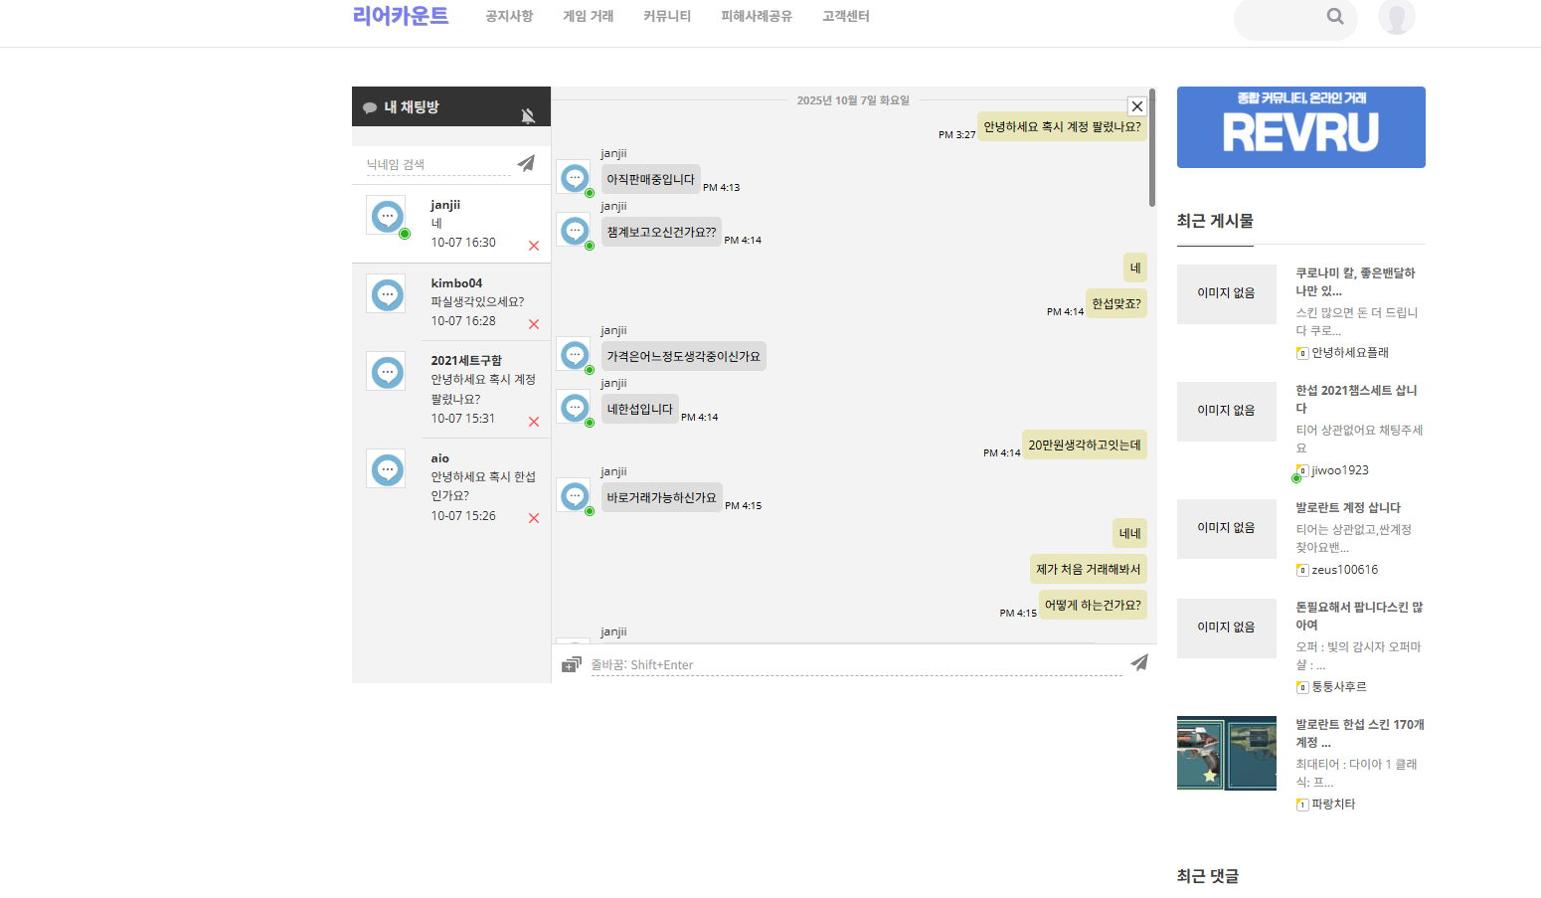Viewport: 1541px width, 898px height.
Task: Open the post 발로란트 계정 삽니다
Action: [1347, 507]
